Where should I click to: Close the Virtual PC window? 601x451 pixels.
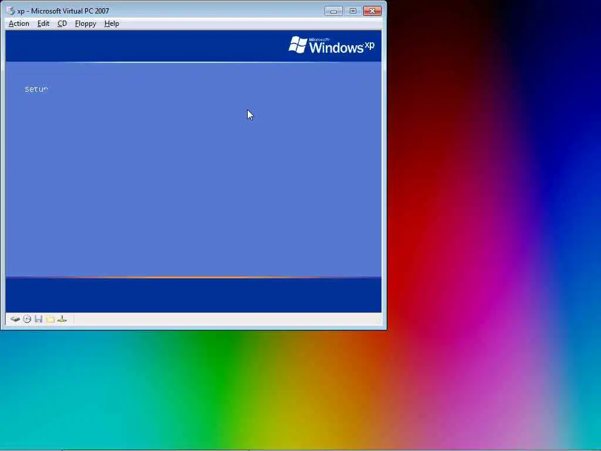(372, 11)
